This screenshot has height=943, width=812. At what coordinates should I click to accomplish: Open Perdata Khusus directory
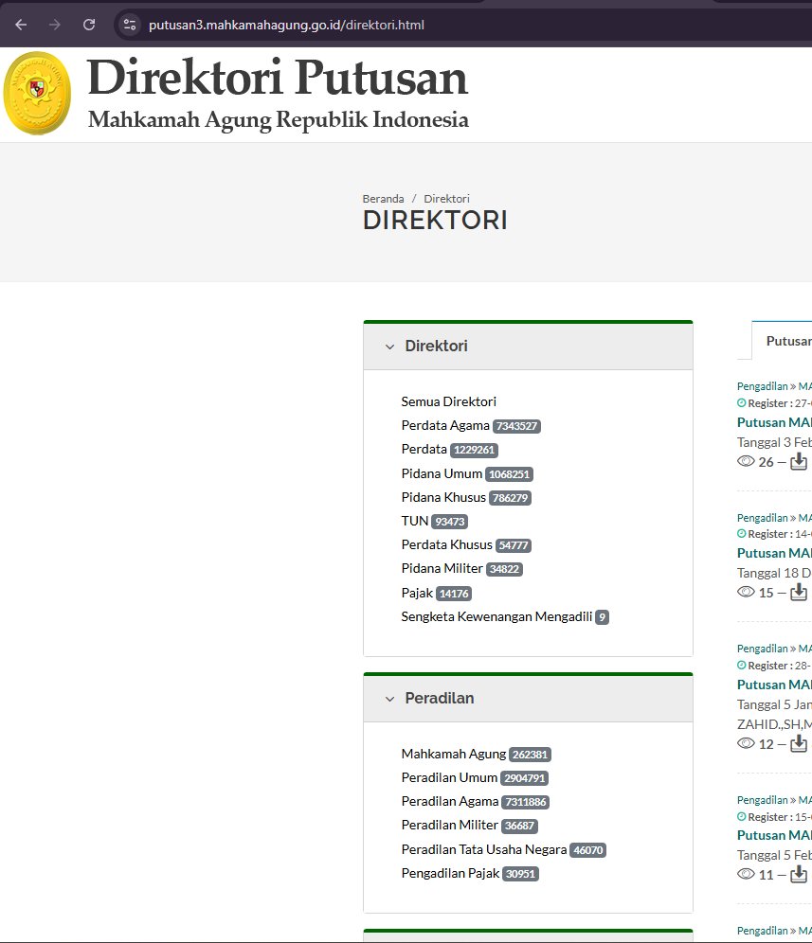tap(446, 544)
